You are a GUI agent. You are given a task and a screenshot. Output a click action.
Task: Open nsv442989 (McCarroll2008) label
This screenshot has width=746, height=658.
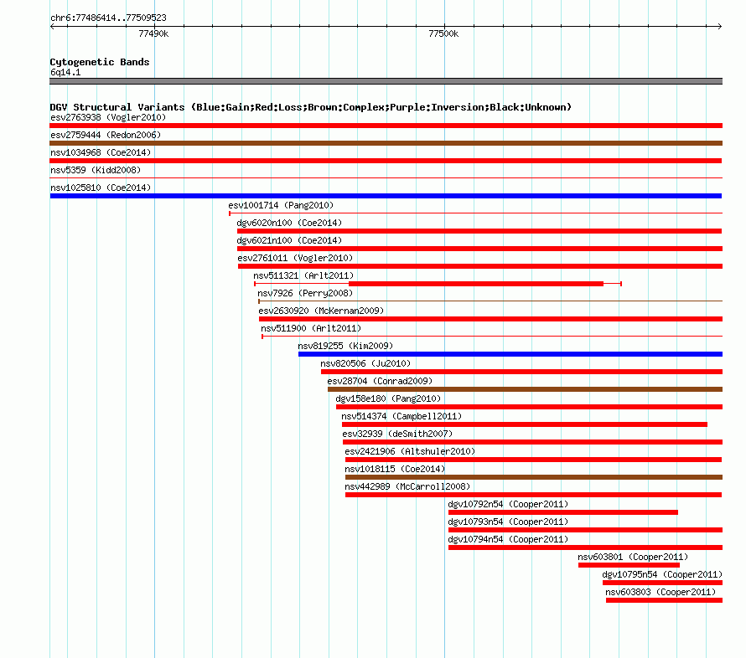[407, 486]
